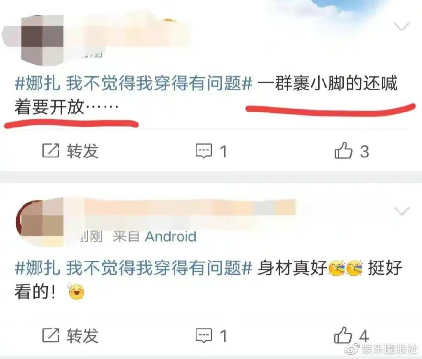Image resolution: width=422 pixels, height=359 pixels.
Task: Expand the chevron menu on the first post
Action: pyautogui.click(x=401, y=26)
